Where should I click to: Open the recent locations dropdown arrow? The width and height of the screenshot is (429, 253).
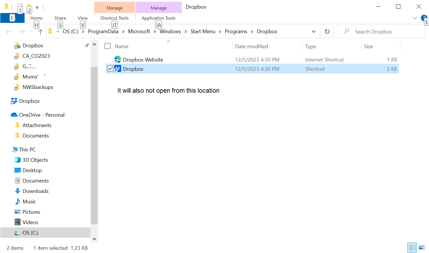click(x=32, y=31)
